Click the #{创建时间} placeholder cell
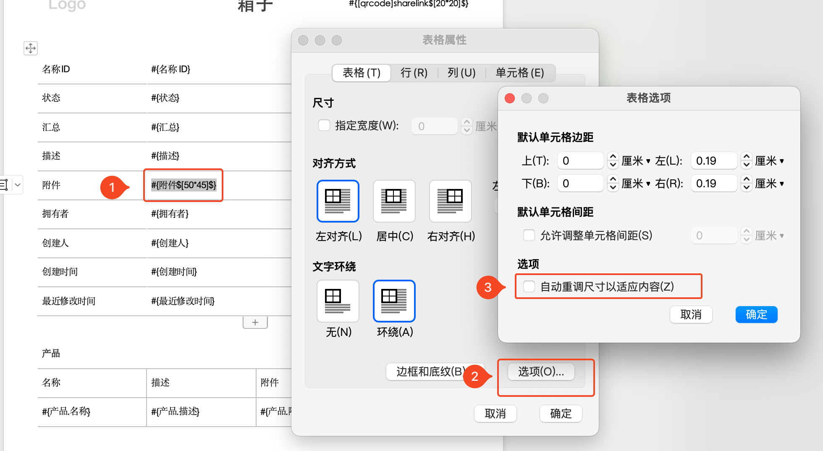This screenshot has height=451, width=823. [174, 272]
